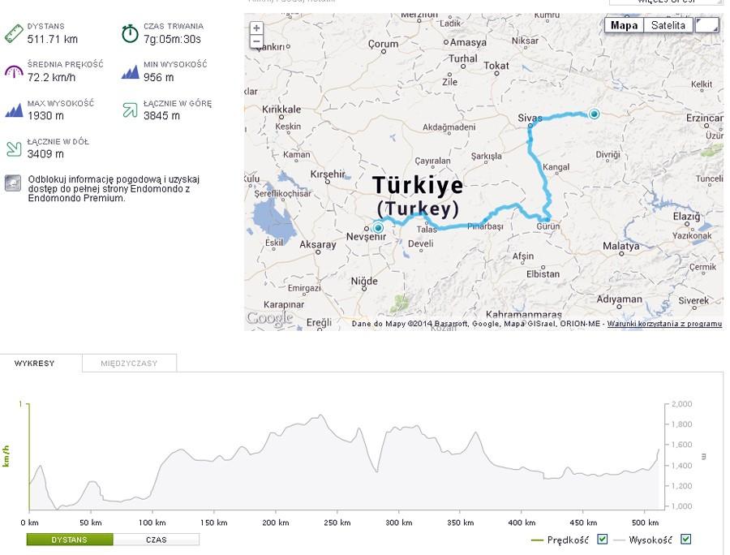
Task: Click the Türkiye country label on map
Action: point(418,185)
